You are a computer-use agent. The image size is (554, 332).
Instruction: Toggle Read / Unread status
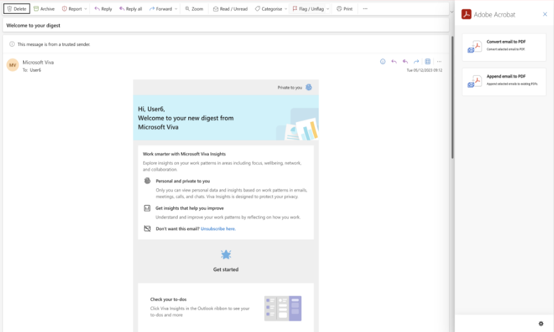(x=230, y=9)
